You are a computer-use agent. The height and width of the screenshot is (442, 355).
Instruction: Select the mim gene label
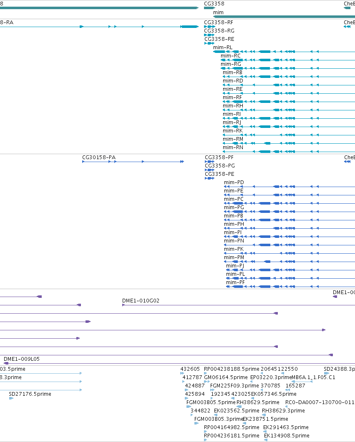coord(219,12)
